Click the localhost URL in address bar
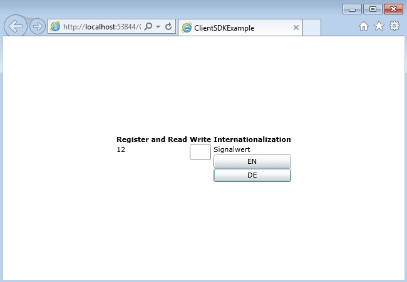 click(101, 28)
